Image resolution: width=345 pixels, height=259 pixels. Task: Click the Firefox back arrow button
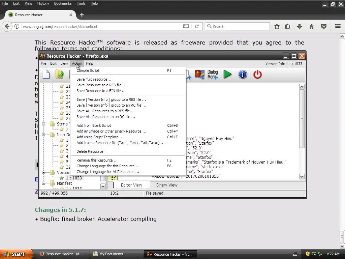click(x=7, y=26)
